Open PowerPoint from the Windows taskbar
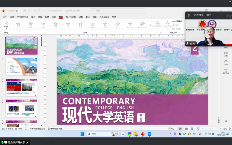232x145 pixels. [143, 134]
